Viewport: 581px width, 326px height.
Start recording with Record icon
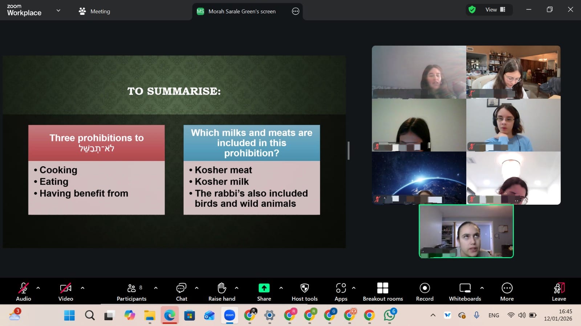424,288
